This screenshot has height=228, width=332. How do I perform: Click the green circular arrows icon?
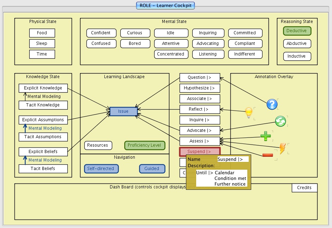click(x=280, y=121)
